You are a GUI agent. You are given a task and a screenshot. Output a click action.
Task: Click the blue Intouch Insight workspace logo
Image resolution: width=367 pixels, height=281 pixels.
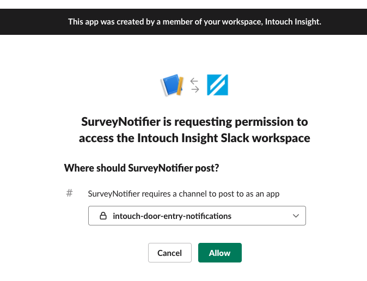tap(217, 85)
